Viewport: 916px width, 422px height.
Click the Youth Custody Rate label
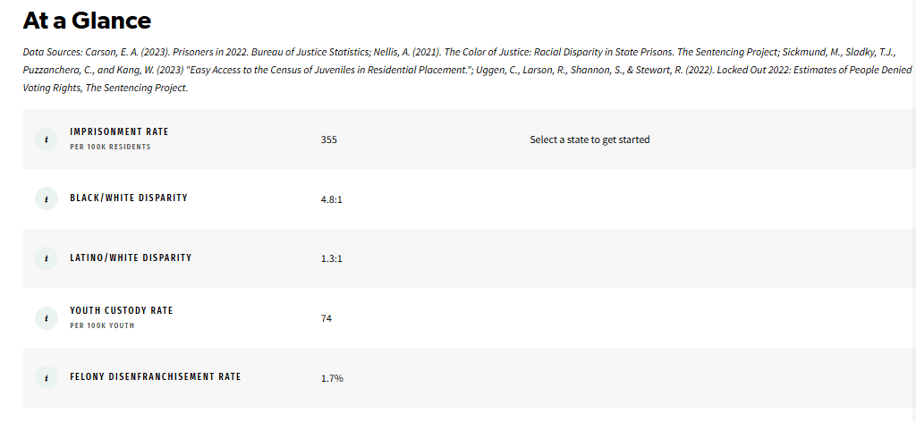[x=122, y=311]
